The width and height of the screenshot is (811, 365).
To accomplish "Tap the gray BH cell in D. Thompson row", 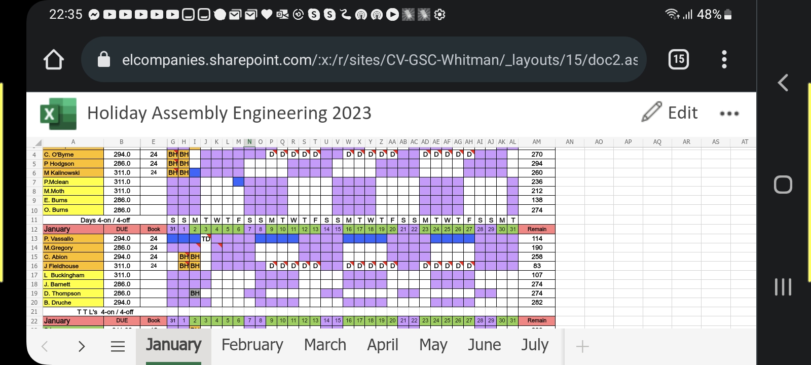I will 195,294.
